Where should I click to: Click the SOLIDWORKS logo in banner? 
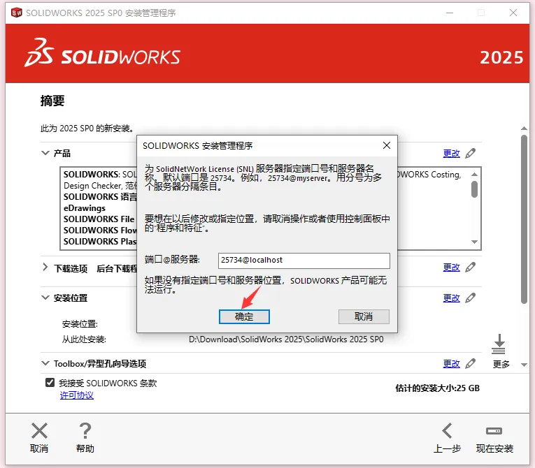102,52
